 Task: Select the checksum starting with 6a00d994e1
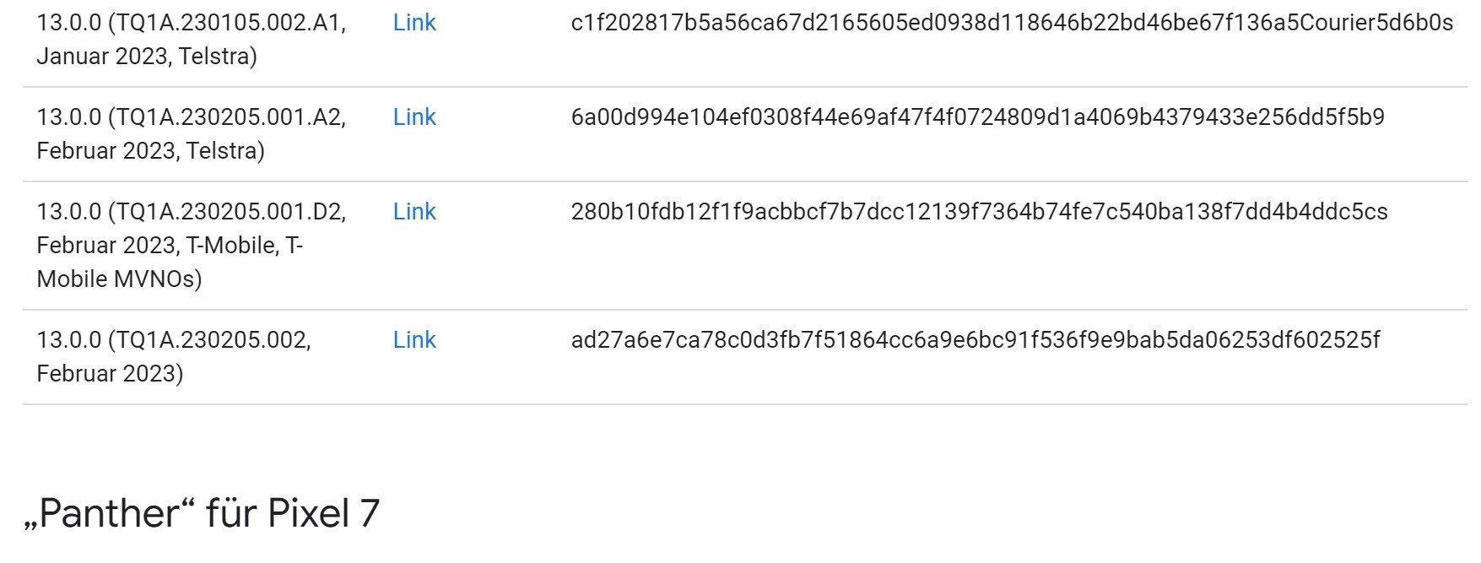tap(977, 117)
